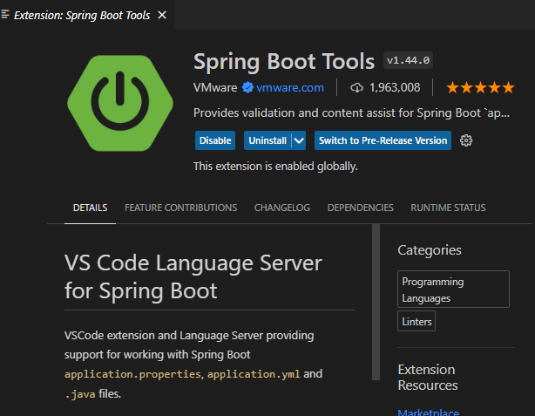
Task: Select the Programming Languages category
Action: tap(453, 290)
